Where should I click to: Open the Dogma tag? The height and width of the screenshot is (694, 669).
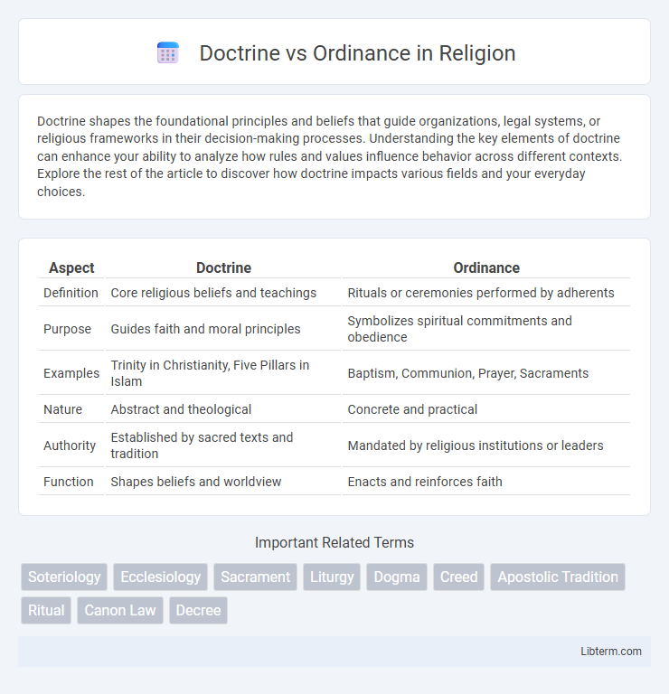(397, 577)
